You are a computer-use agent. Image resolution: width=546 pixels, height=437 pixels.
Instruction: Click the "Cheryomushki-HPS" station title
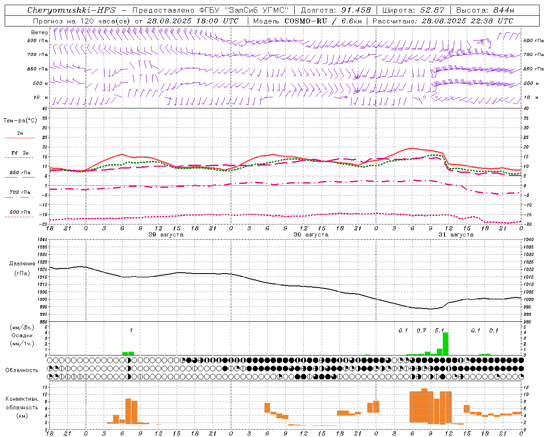click(71, 10)
